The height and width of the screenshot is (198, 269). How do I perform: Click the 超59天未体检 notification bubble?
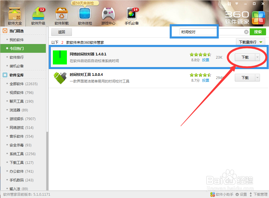point(85,3)
